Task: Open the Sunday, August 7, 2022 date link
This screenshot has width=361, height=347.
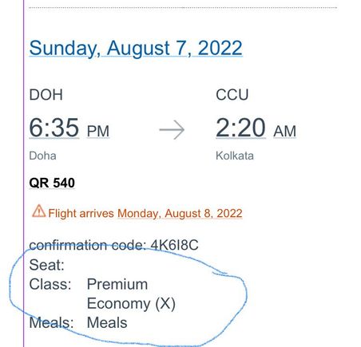Action: tap(136, 48)
